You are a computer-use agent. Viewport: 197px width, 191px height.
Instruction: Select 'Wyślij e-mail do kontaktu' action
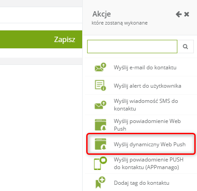coord(145,68)
